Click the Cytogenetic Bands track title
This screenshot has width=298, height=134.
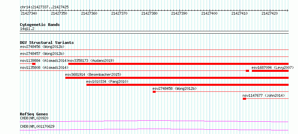click(x=40, y=25)
